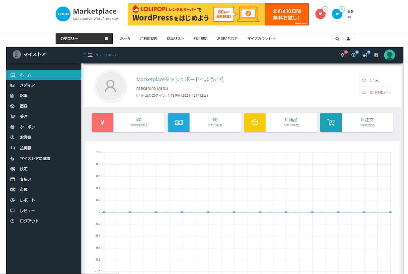Go to ホーム in the top navigation bar

coord(125,39)
